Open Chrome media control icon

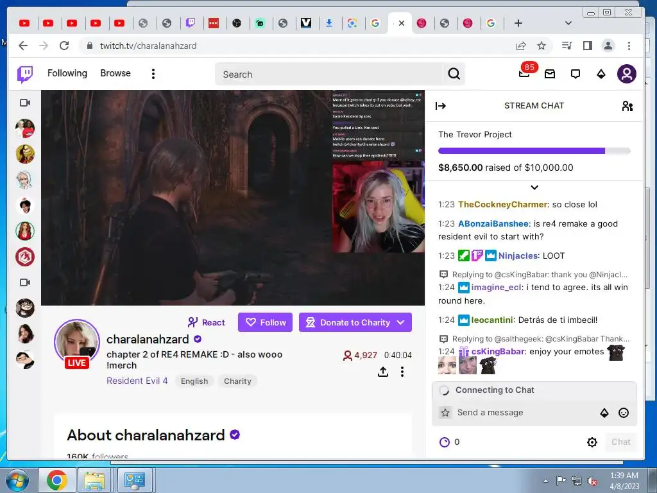point(567,46)
